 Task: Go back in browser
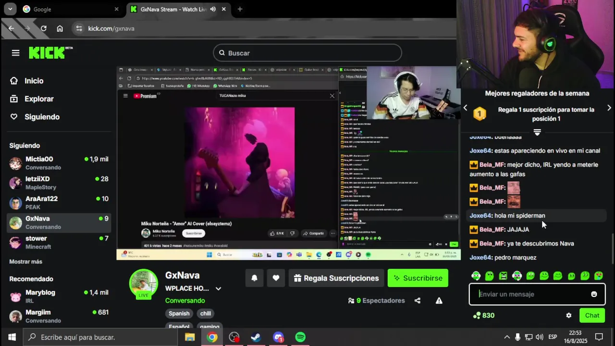[x=11, y=28]
